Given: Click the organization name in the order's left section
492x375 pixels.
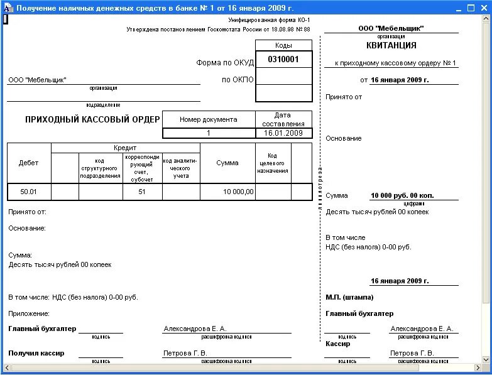Looking at the screenshot, I should [x=37, y=80].
